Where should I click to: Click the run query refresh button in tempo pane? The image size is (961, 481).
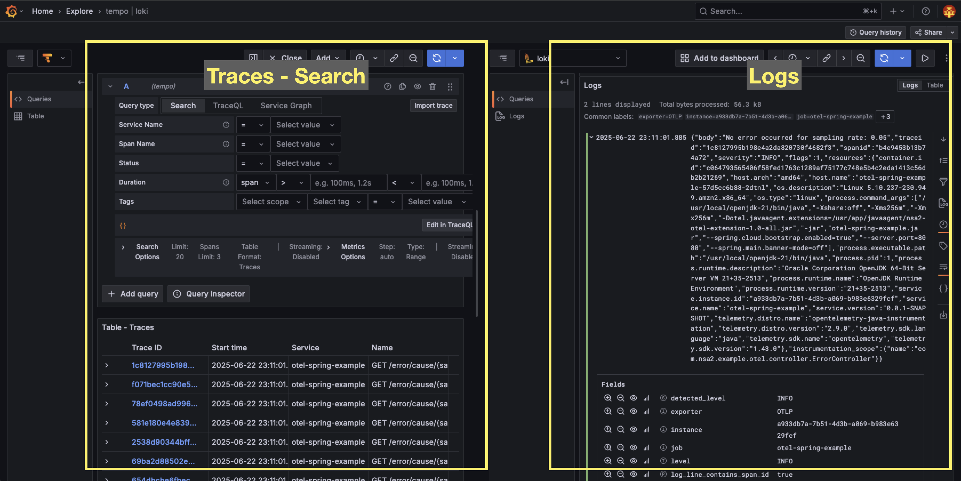point(437,58)
